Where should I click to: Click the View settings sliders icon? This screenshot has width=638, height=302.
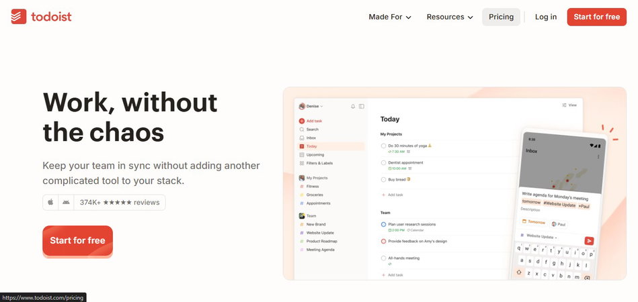point(564,105)
